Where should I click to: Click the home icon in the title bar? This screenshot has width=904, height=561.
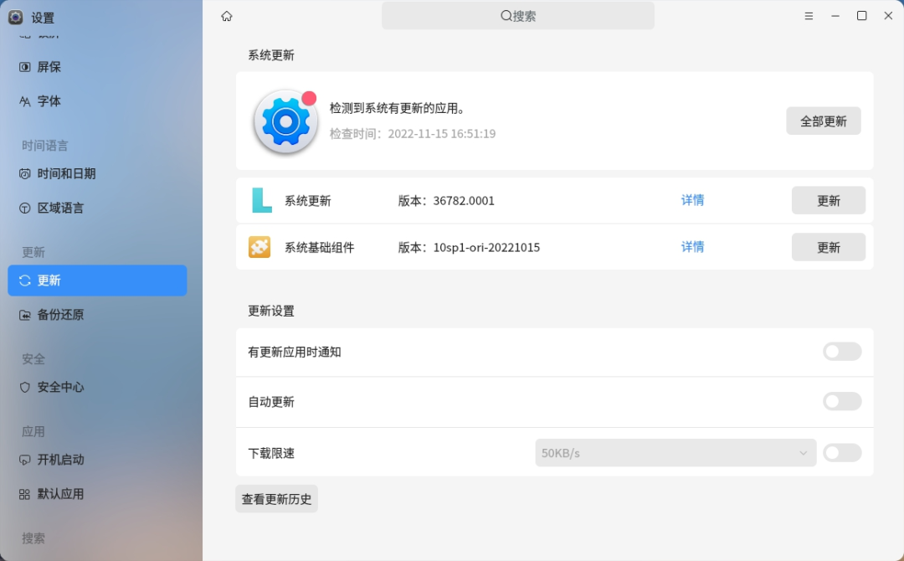[226, 15]
